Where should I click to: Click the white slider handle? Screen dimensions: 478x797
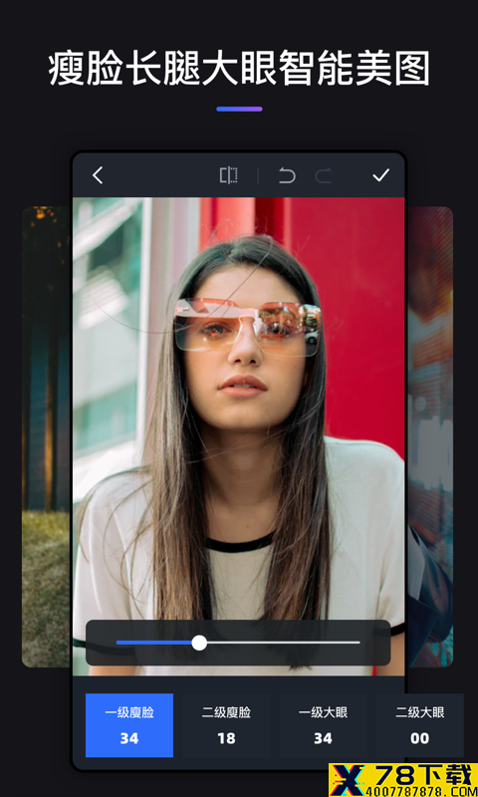click(x=199, y=643)
